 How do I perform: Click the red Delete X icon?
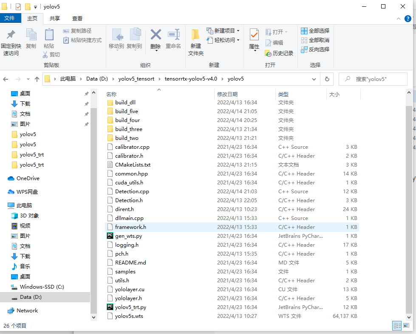(156, 35)
